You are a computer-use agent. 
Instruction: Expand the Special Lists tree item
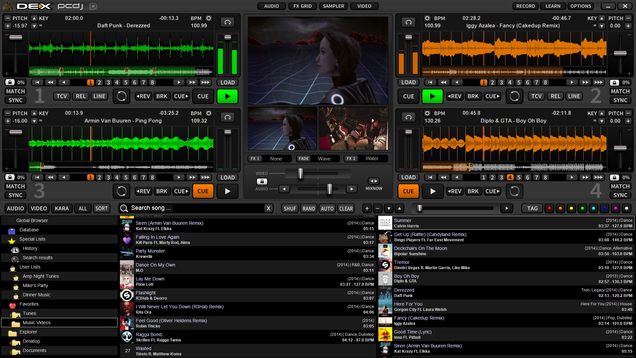click(x=32, y=239)
